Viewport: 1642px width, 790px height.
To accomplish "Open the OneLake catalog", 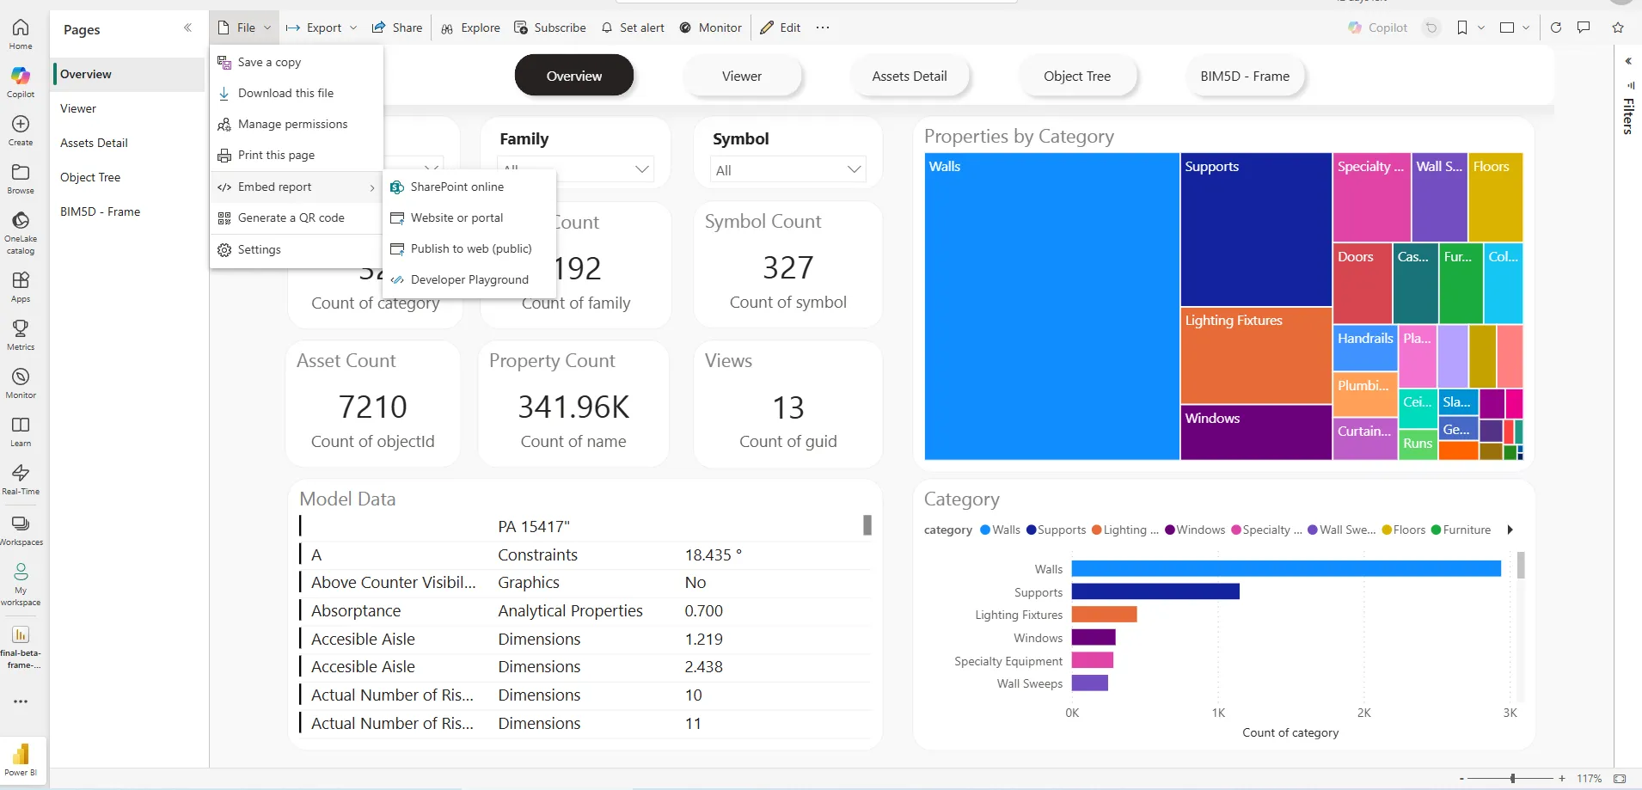I will [20, 228].
